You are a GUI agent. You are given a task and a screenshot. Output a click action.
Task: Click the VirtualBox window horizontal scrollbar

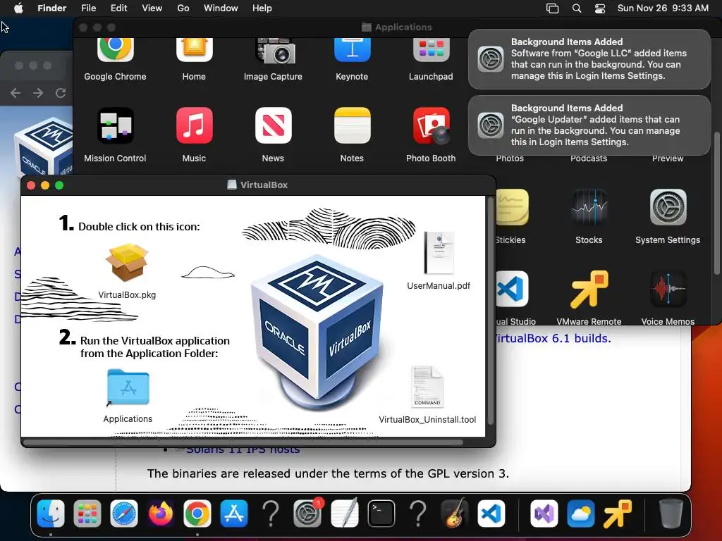pyautogui.click(x=243, y=442)
